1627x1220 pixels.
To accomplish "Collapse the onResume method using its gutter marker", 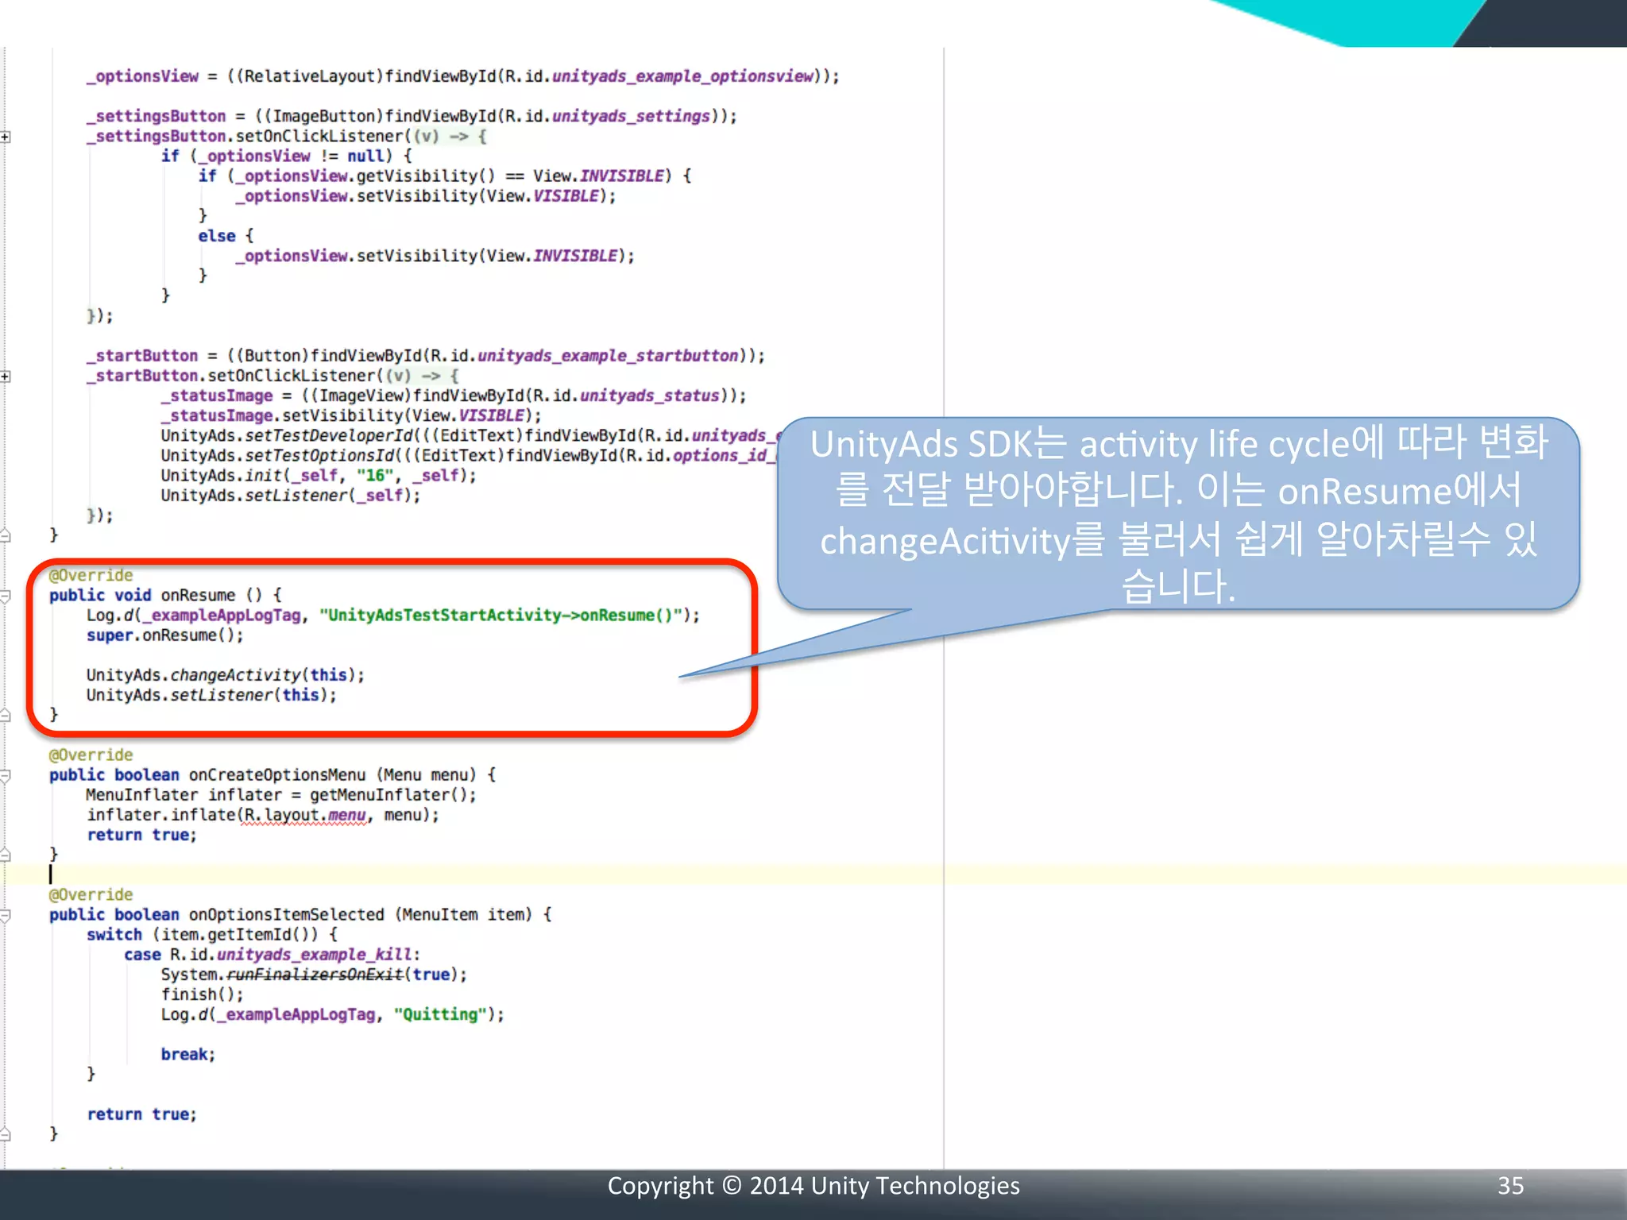I will tap(6, 596).
